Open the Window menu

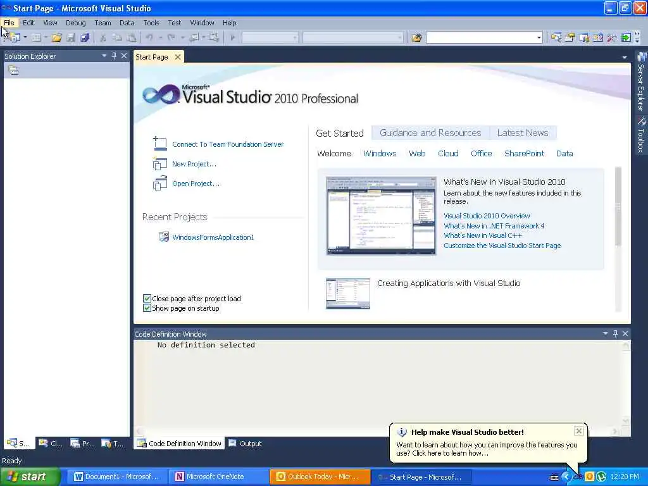pyautogui.click(x=202, y=23)
